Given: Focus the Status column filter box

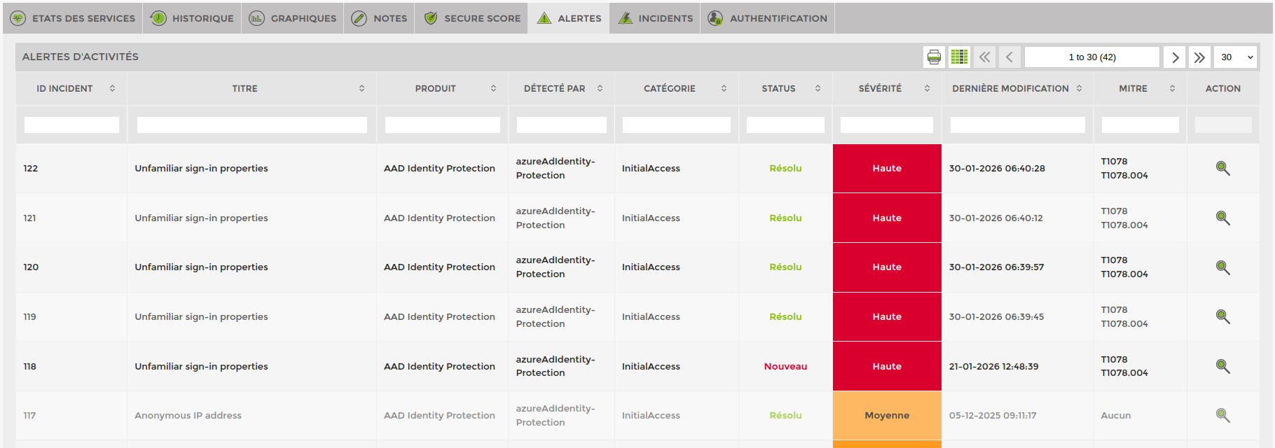Looking at the screenshot, I should [785, 125].
